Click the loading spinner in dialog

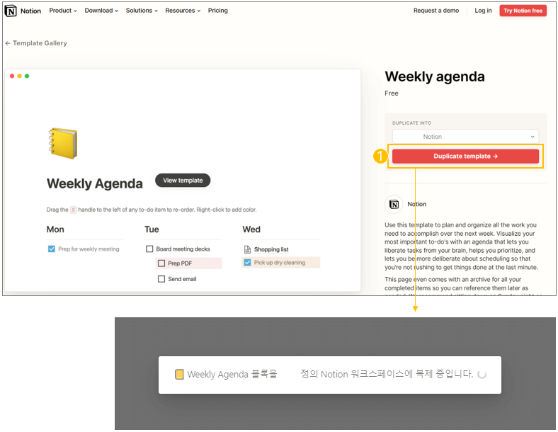[x=482, y=375]
